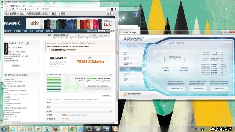The height and width of the screenshot is (132, 235).
Task: Collapse the PC Health Check section icon
Action: [x=111, y=75]
